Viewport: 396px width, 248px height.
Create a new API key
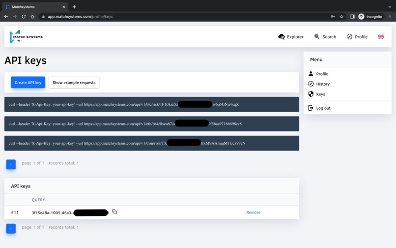(28, 83)
